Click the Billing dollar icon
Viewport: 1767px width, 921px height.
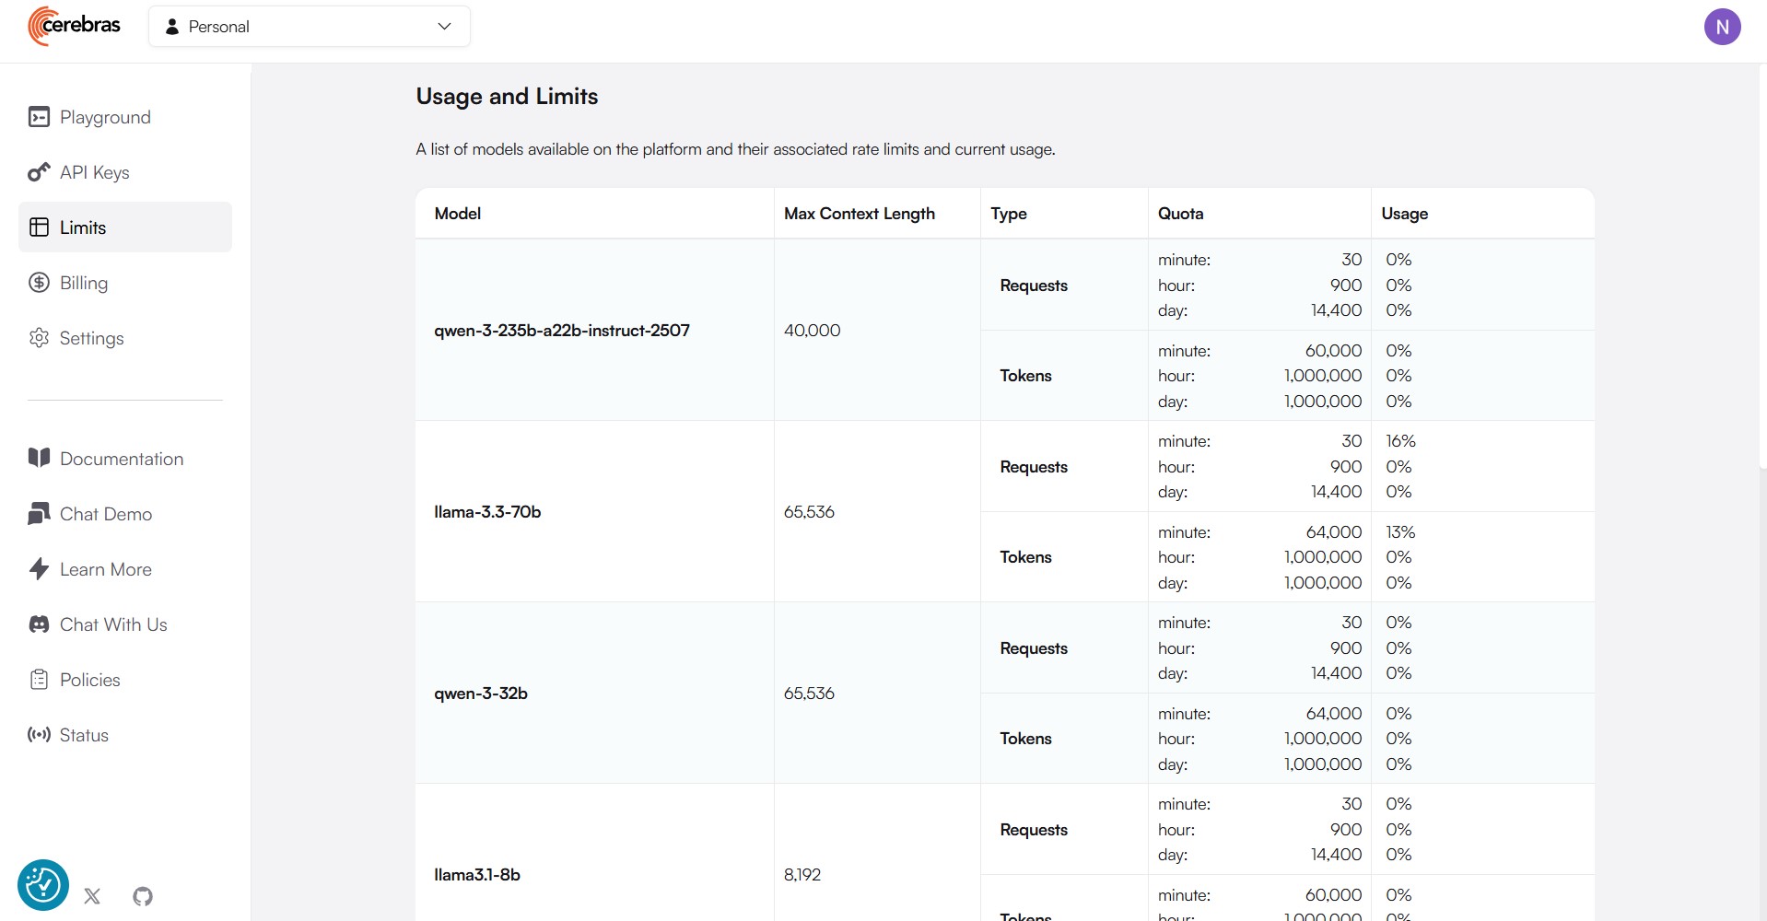coord(39,283)
